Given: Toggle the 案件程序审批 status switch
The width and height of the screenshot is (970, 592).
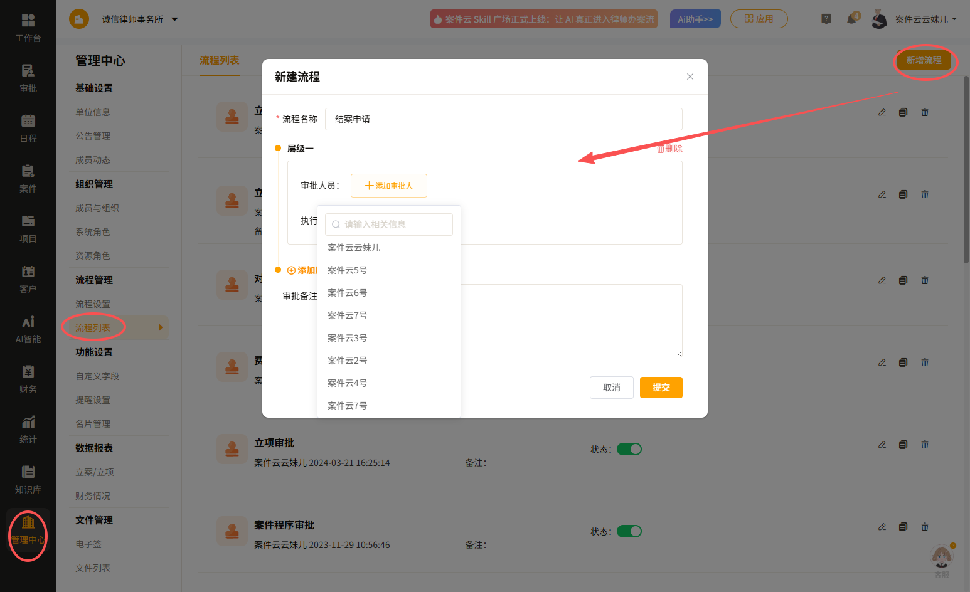Looking at the screenshot, I should point(629,531).
